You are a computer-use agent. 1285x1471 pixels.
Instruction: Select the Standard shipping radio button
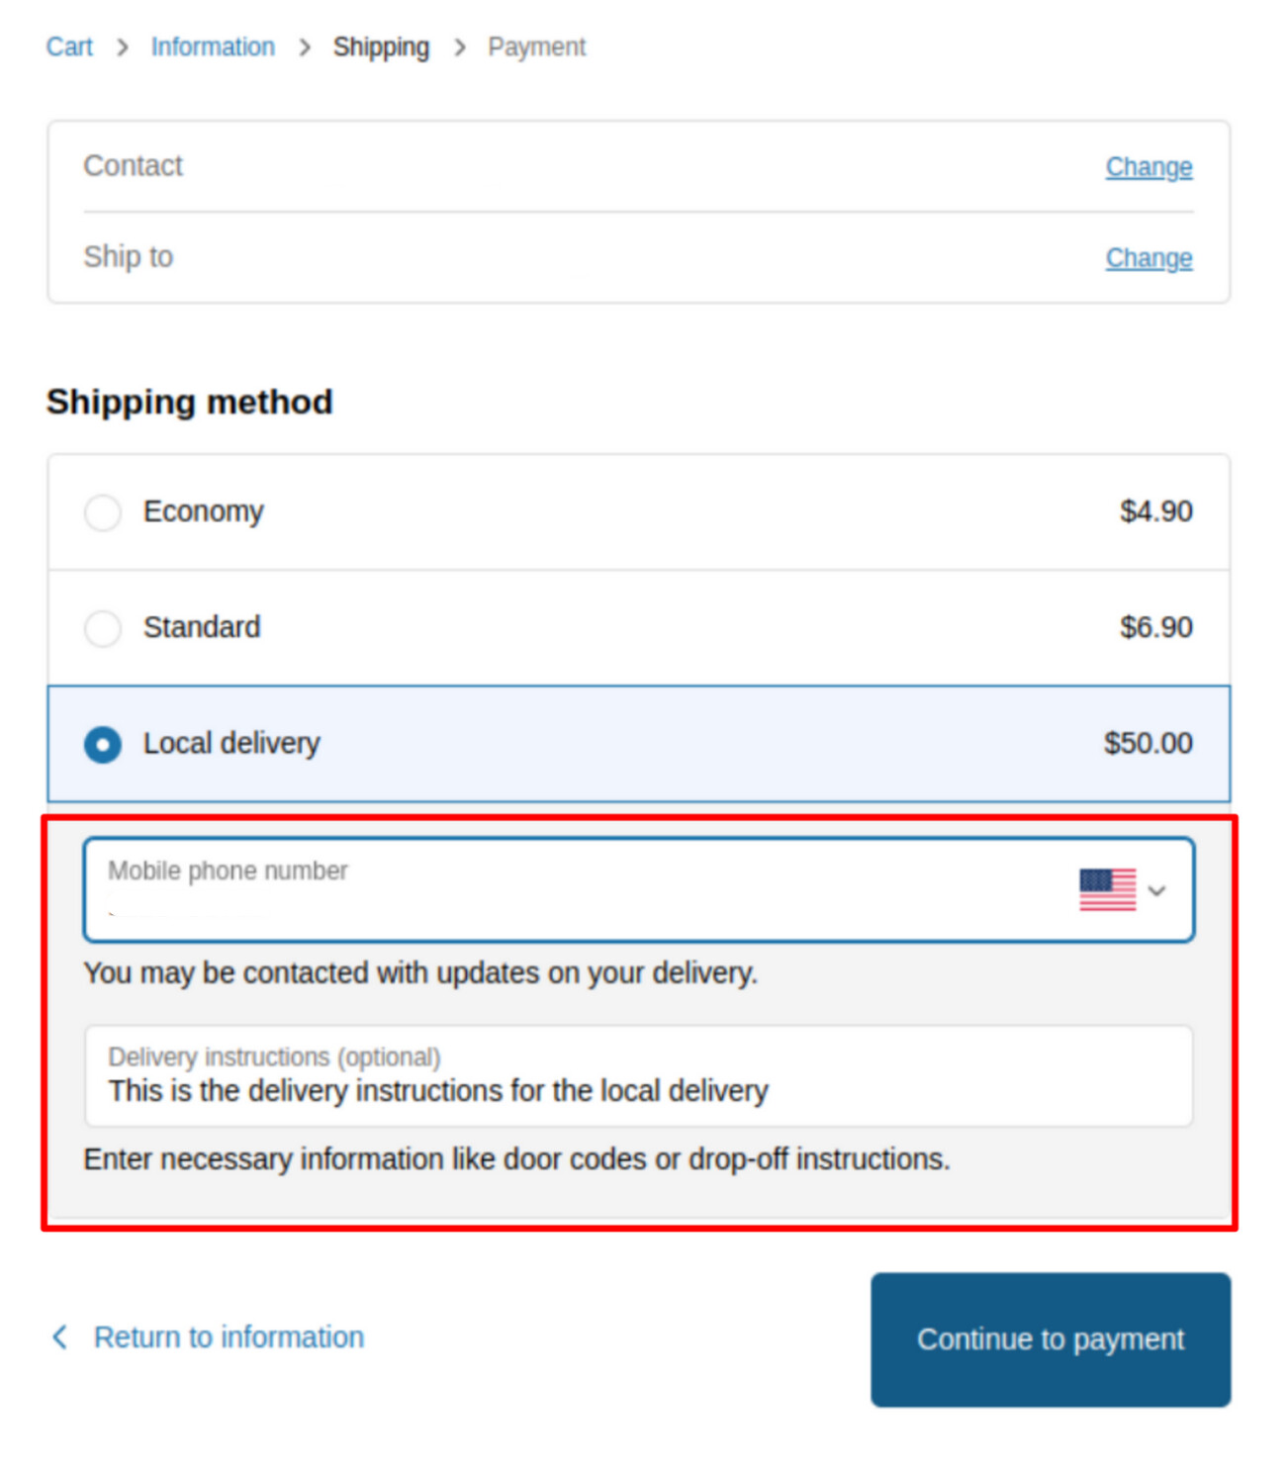pos(103,628)
